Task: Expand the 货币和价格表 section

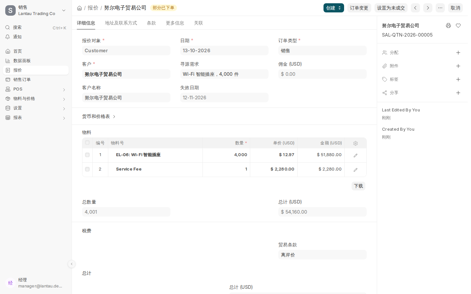Action: coord(99,116)
